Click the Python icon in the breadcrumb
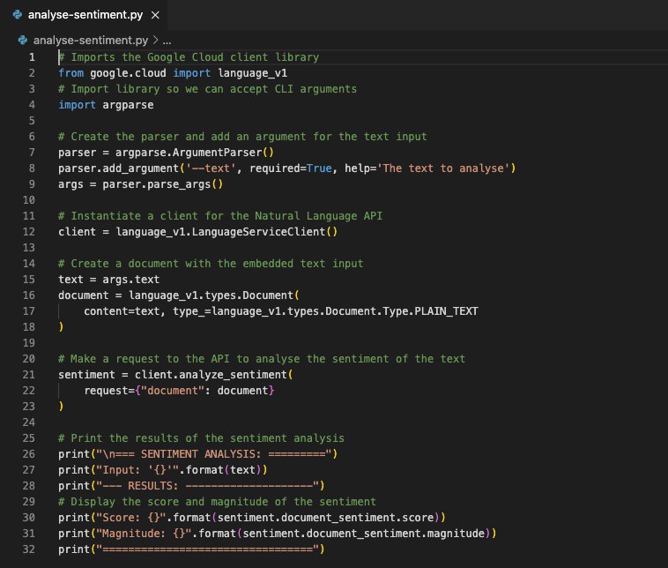 (23, 40)
